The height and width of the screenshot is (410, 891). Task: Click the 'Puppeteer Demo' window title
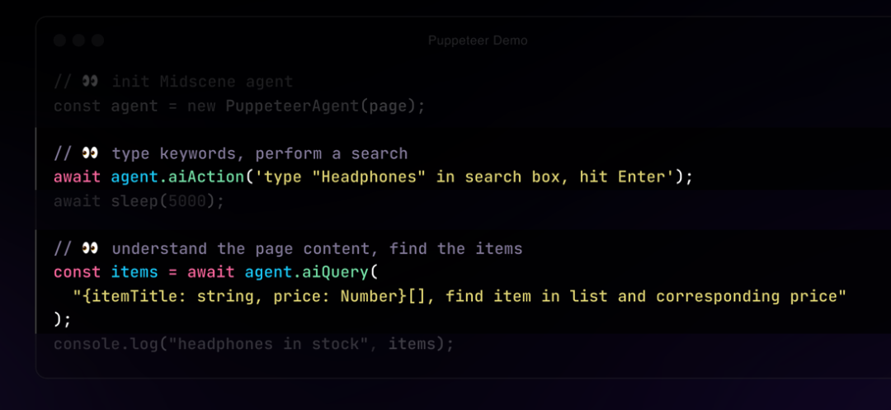(478, 41)
